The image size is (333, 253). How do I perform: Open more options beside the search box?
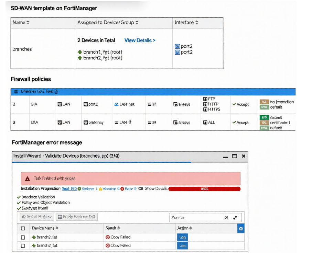tap(235, 218)
